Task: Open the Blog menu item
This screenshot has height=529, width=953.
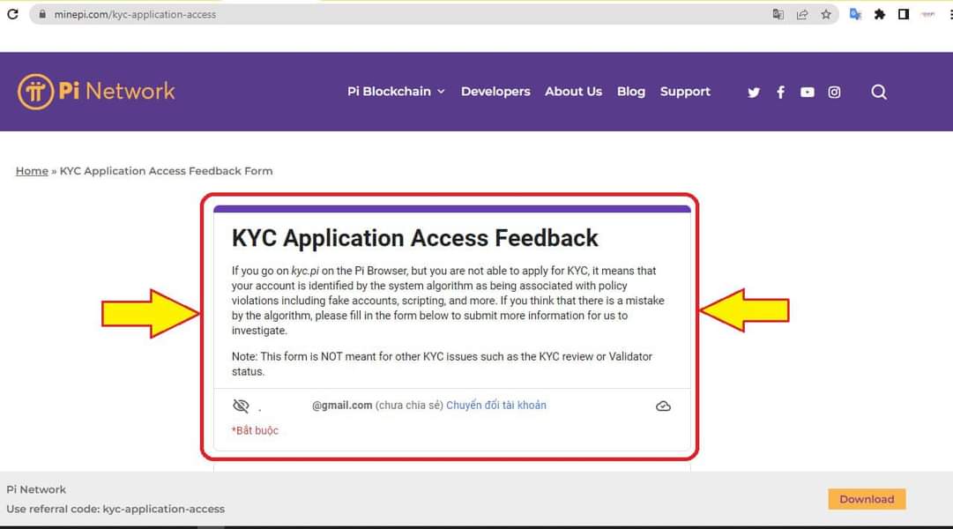Action: (x=631, y=91)
